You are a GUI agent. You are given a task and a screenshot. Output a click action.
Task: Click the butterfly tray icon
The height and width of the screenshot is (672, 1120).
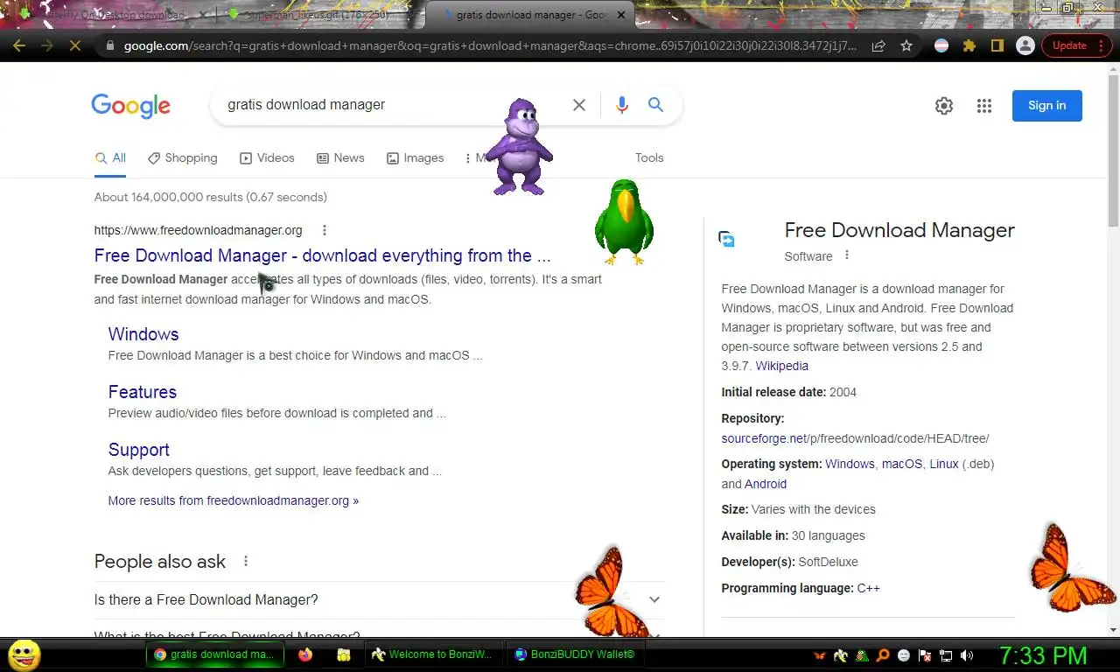click(x=820, y=655)
